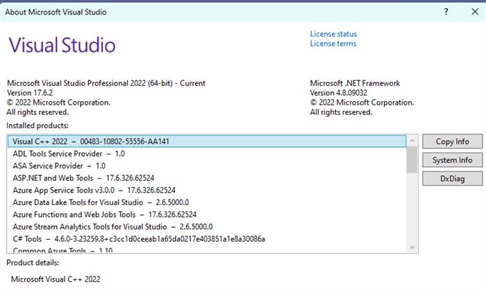Image resolution: width=486 pixels, height=289 pixels.
Task: Click the Version 4.8.09032 text
Action: tap(339, 93)
